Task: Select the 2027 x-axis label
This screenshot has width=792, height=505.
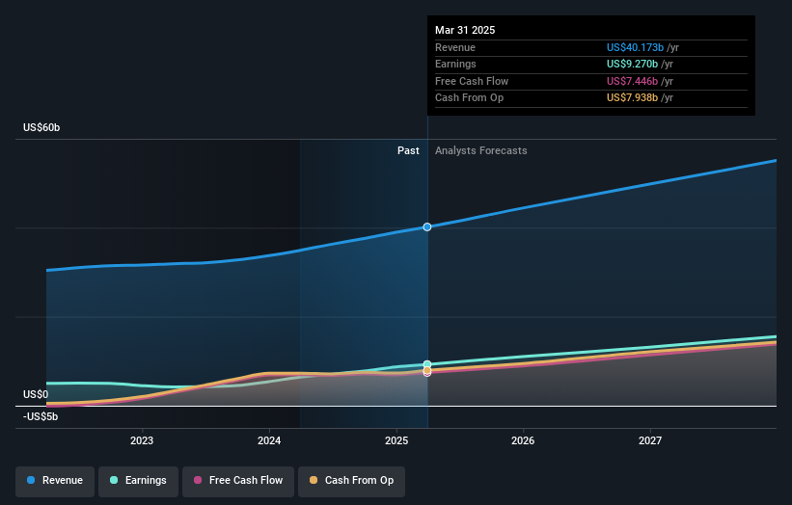Action: (x=650, y=440)
